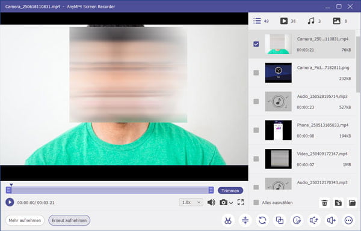Click Erneut aufnehmen button
This screenshot has width=361, height=231.
(69, 220)
